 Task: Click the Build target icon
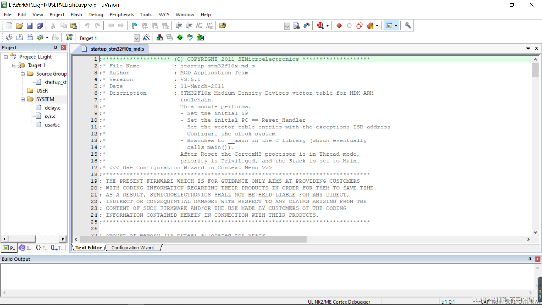pos(19,38)
